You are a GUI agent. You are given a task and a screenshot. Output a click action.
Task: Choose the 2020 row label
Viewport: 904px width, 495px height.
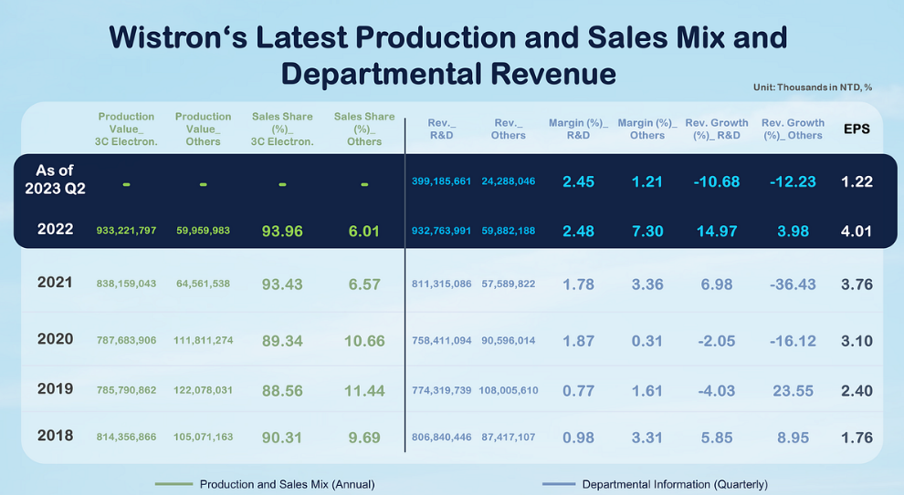[x=55, y=339]
